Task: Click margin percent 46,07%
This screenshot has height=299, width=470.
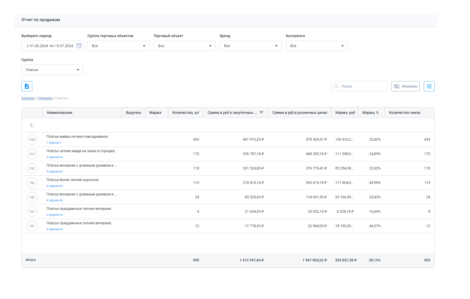Action: click(375, 226)
